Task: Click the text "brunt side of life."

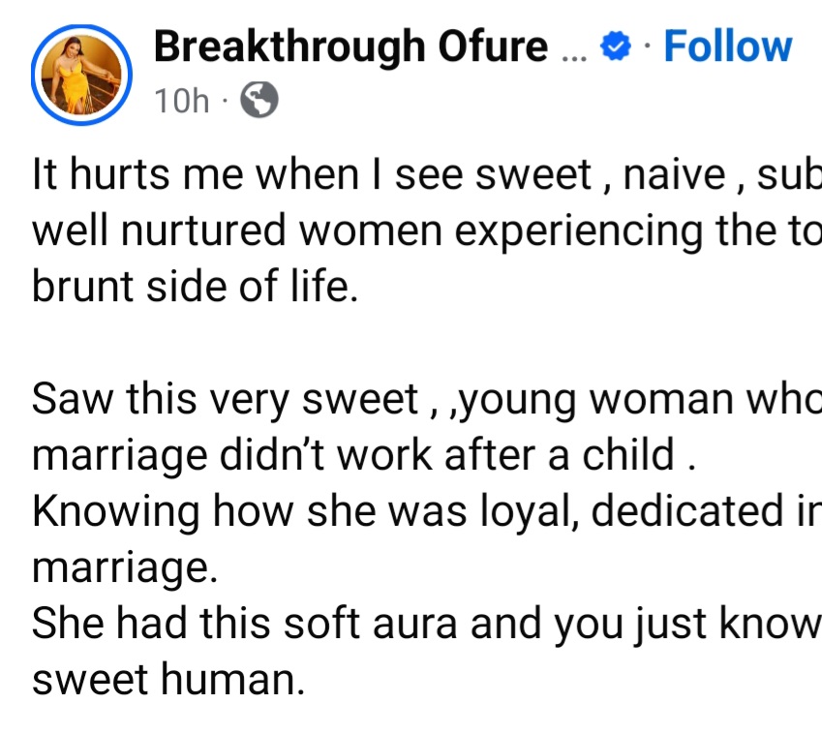Action: tap(195, 288)
